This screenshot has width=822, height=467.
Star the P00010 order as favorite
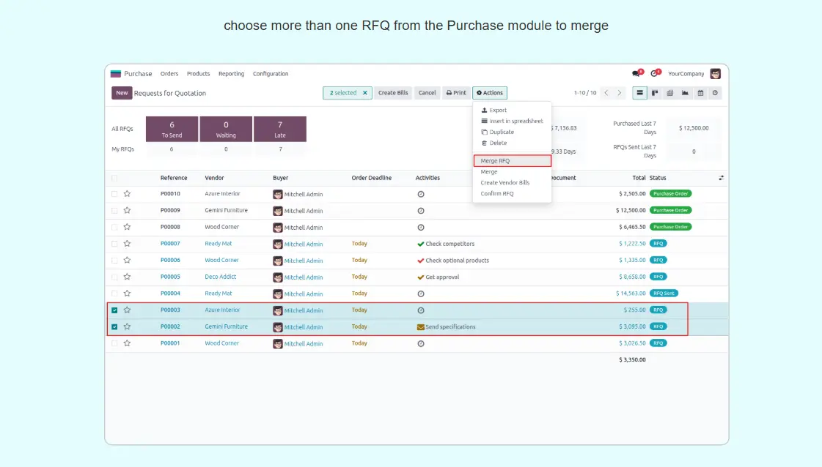pos(127,194)
